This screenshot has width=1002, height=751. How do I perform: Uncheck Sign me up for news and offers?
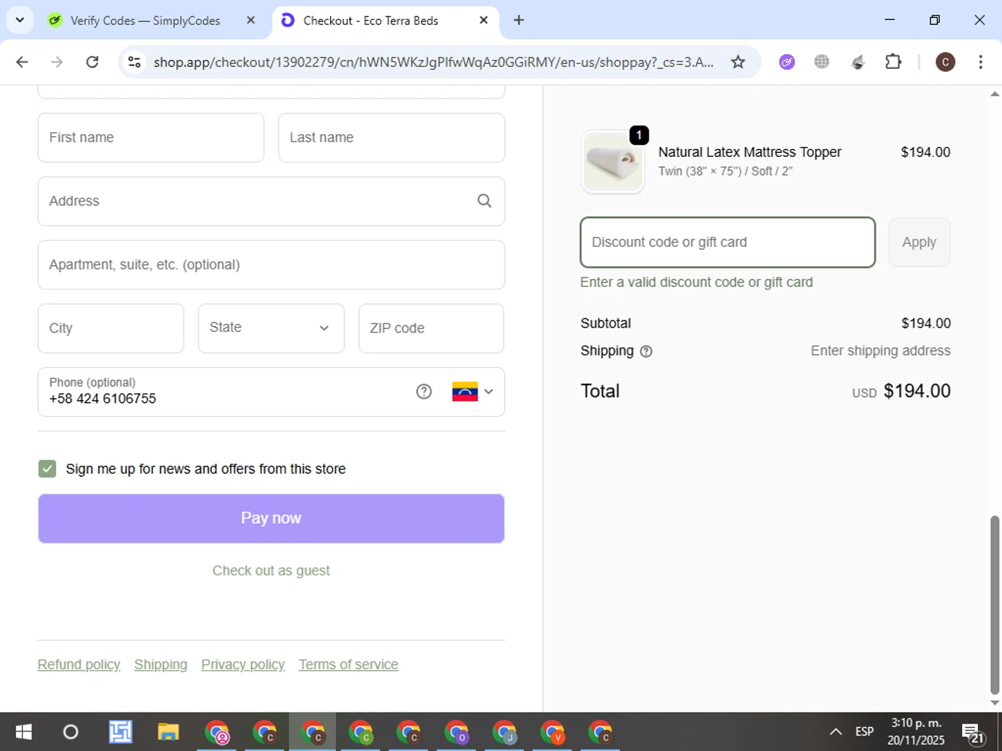point(47,469)
